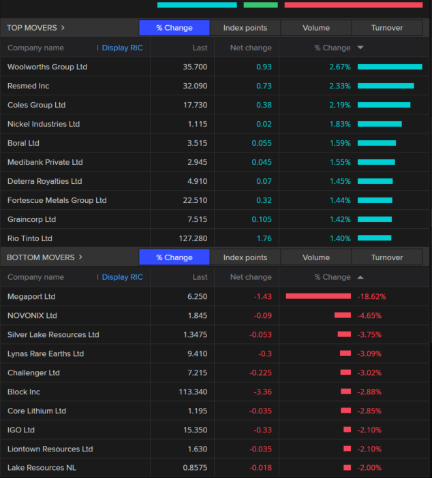Click the red decliners bar at top
432x478 pixels.
click(x=353, y=5)
